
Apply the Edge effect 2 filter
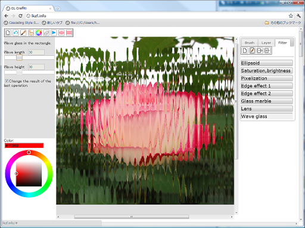coord(267,93)
